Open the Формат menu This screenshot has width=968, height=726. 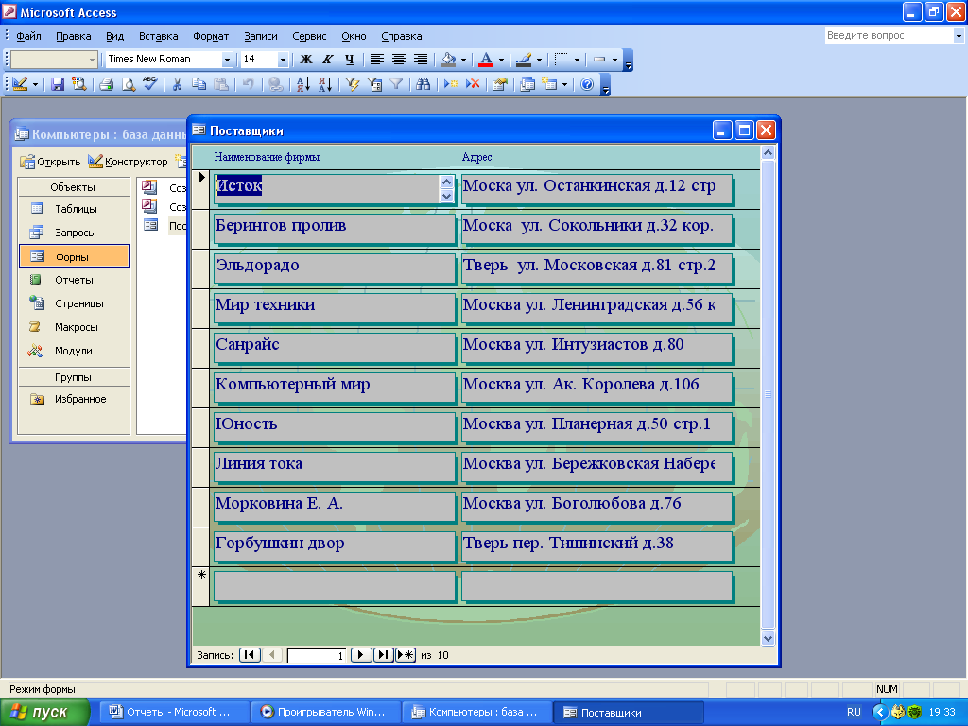211,36
